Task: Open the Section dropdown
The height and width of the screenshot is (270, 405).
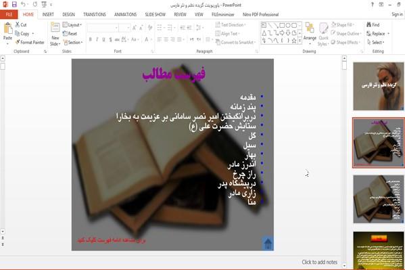Action: (73, 42)
